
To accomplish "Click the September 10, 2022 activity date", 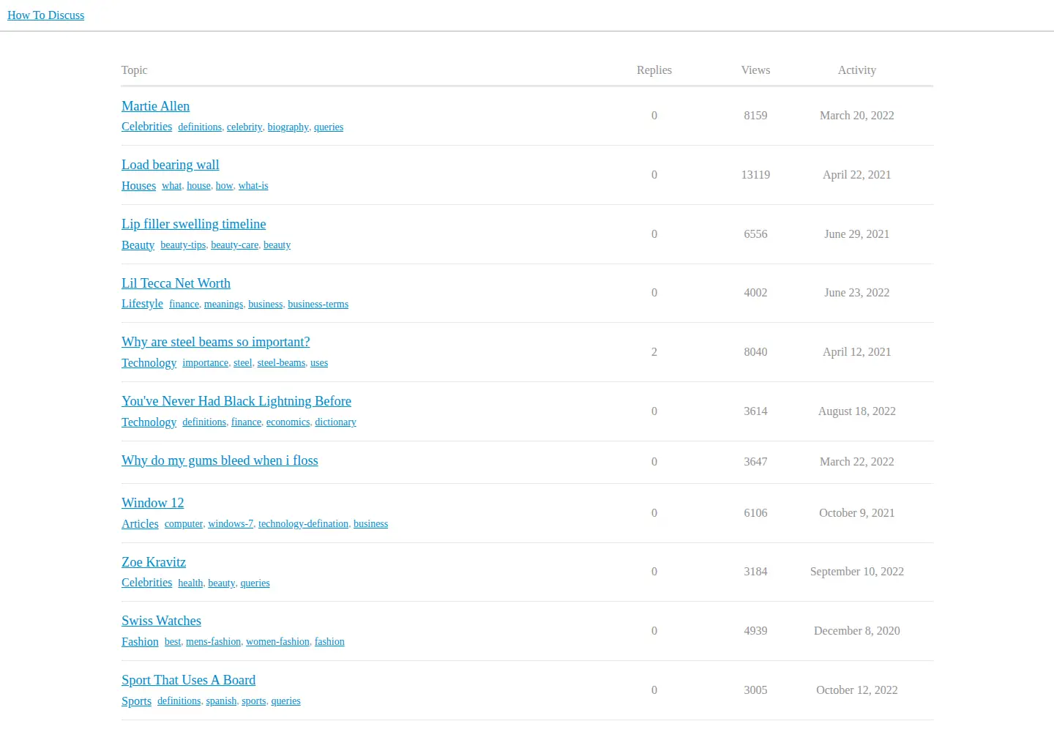I will click(857, 572).
